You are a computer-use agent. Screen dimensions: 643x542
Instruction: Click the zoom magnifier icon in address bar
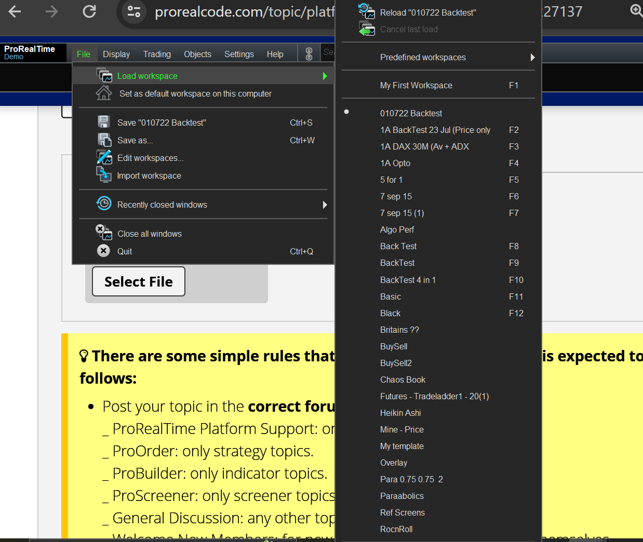[x=637, y=10]
